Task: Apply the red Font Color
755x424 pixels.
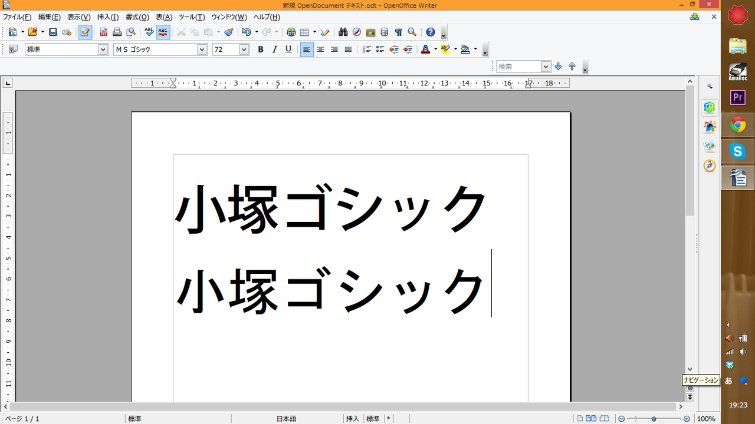Action: (x=425, y=49)
